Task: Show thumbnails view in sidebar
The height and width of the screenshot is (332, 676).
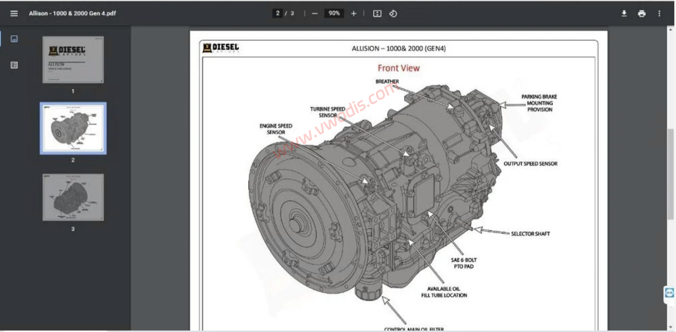Action: 14,39
